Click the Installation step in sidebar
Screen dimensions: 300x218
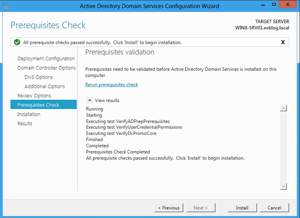coord(29,114)
